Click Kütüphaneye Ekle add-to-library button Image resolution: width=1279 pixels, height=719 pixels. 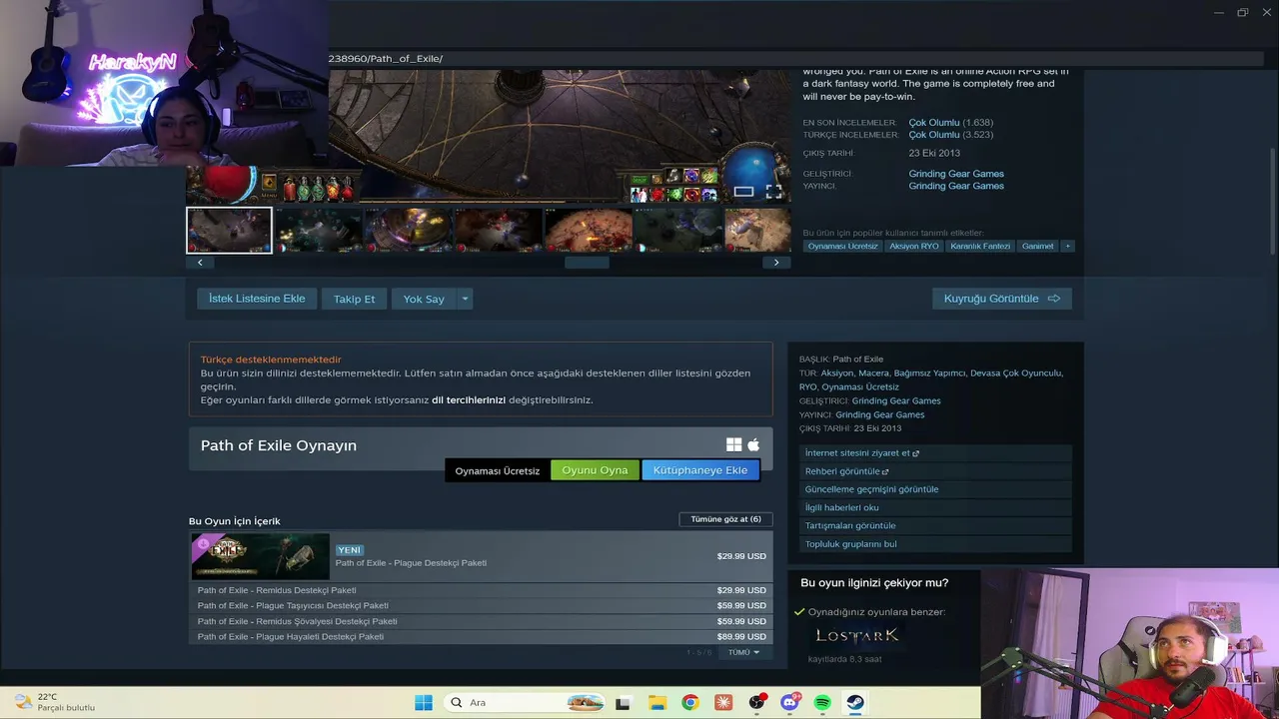pyautogui.click(x=700, y=470)
